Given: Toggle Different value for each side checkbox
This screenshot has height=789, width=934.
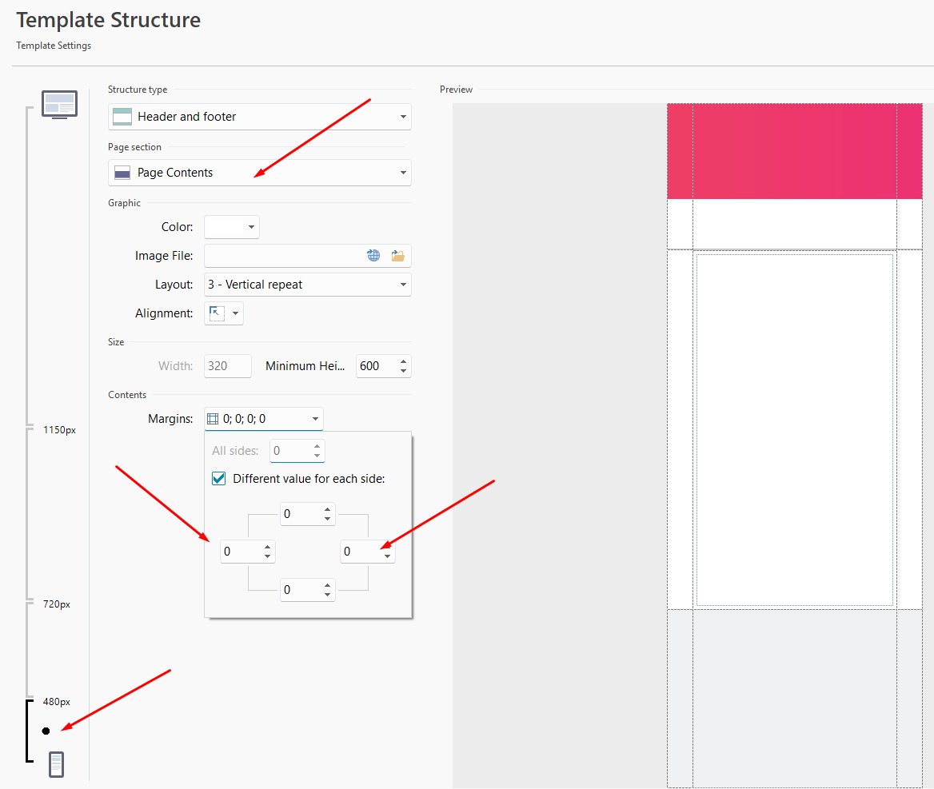Looking at the screenshot, I should click(218, 479).
